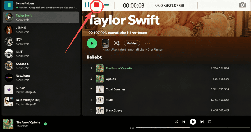251x132 pixels.
Task: Minimize the recorder toolbar dash
Action: [106, 5]
